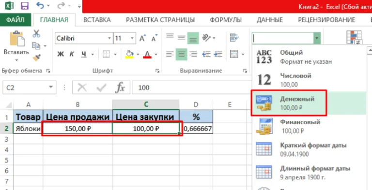Open the Calibri font name dropdown

109,38
